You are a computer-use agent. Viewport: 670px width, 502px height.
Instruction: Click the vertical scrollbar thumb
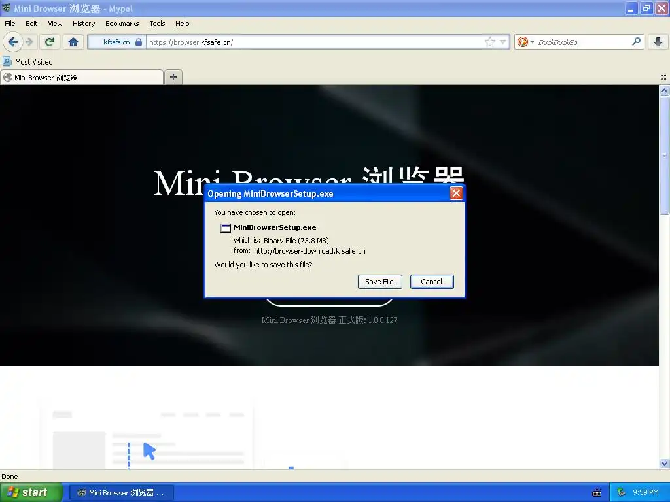click(x=664, y=156)
